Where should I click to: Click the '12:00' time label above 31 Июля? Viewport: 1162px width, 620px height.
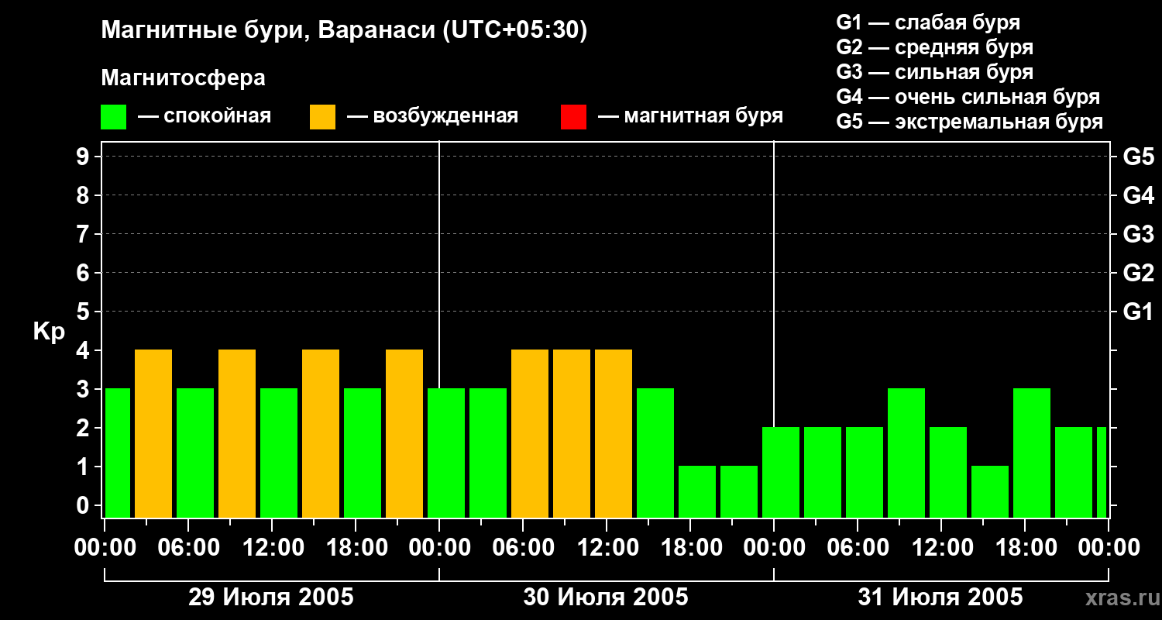pos(941,548)
